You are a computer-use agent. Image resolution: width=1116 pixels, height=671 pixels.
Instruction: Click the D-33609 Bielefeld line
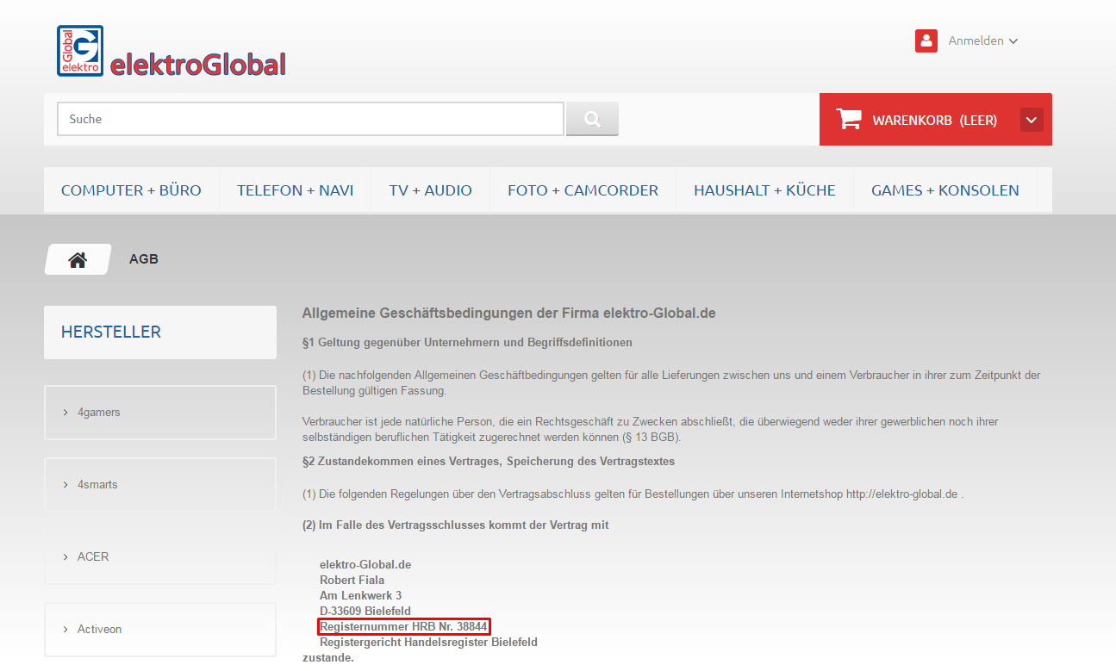click(365, 612)
